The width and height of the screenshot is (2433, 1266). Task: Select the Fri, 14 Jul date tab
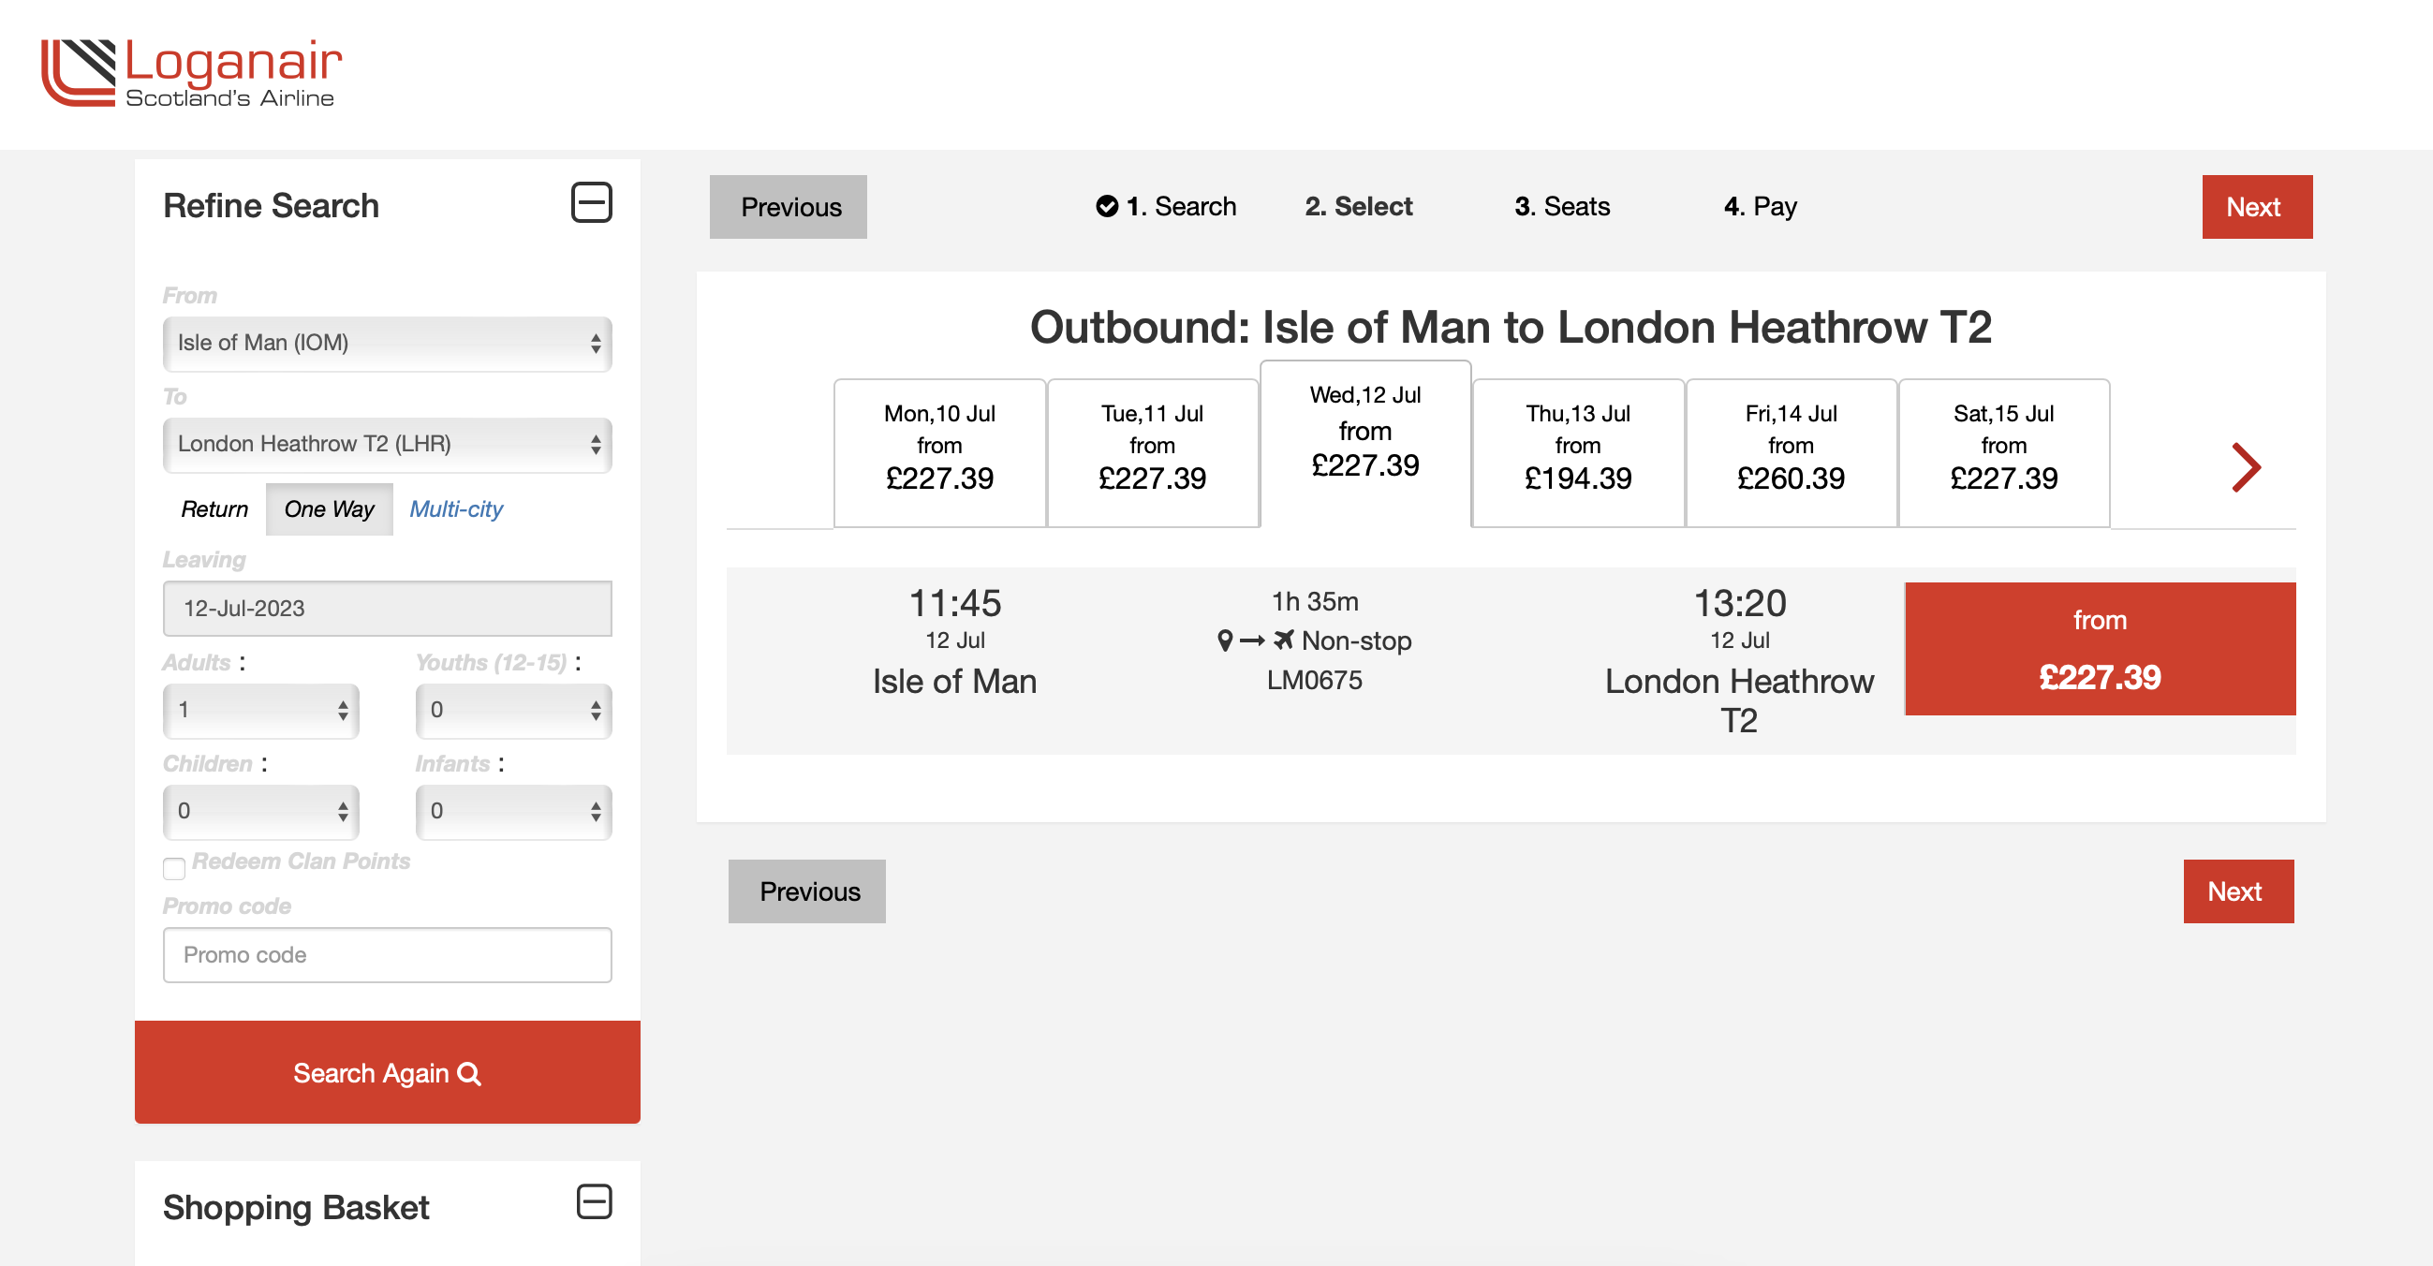click(1790, 452)
